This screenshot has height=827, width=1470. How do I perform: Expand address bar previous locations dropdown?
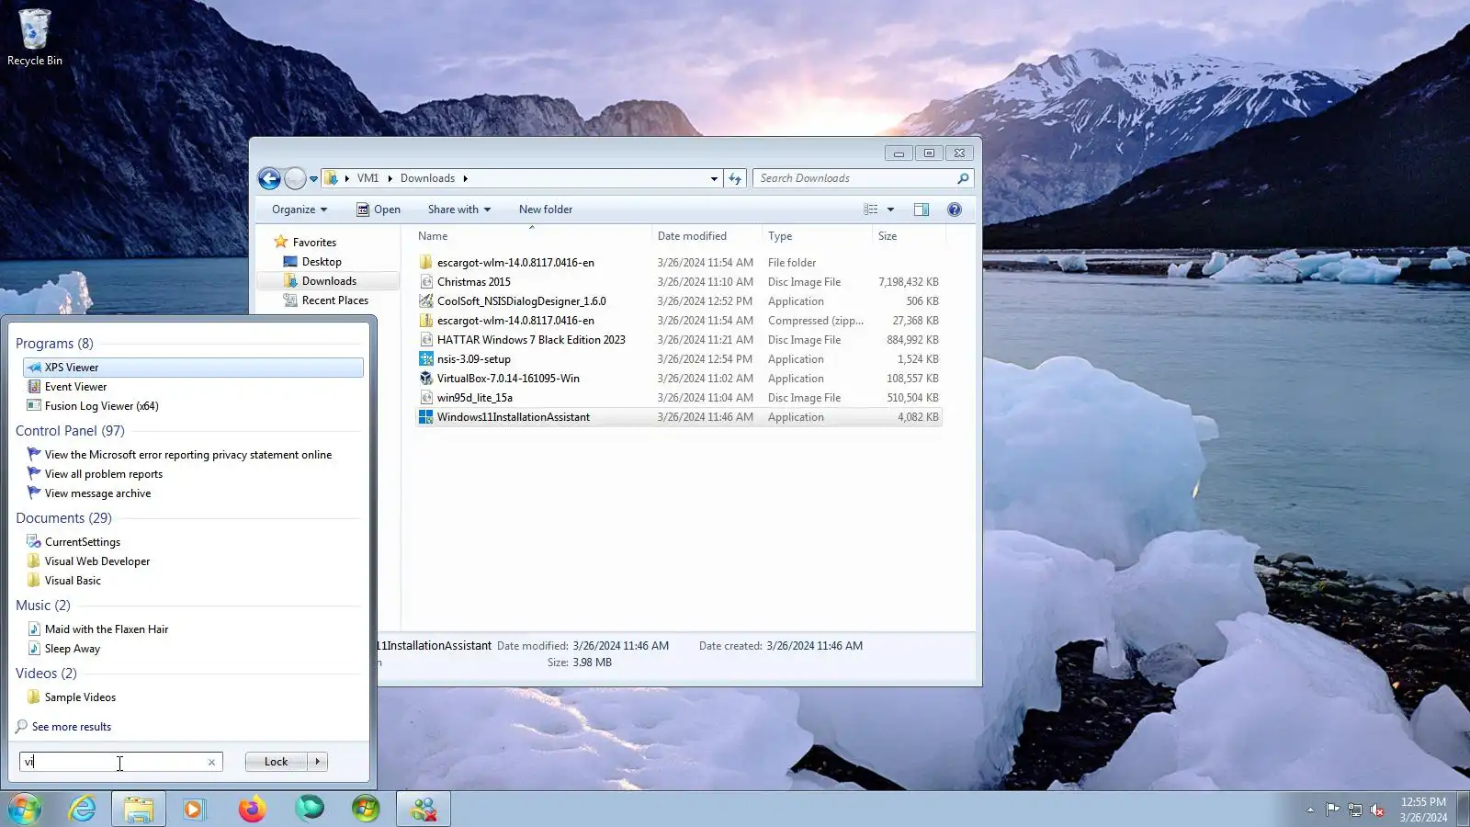tap(714, 178)
